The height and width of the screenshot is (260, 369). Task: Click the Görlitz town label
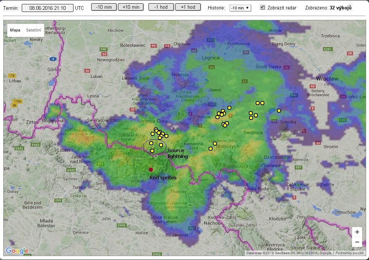(54, 70)
